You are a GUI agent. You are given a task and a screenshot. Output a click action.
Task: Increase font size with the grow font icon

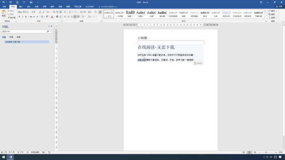(x=40, y=12)
